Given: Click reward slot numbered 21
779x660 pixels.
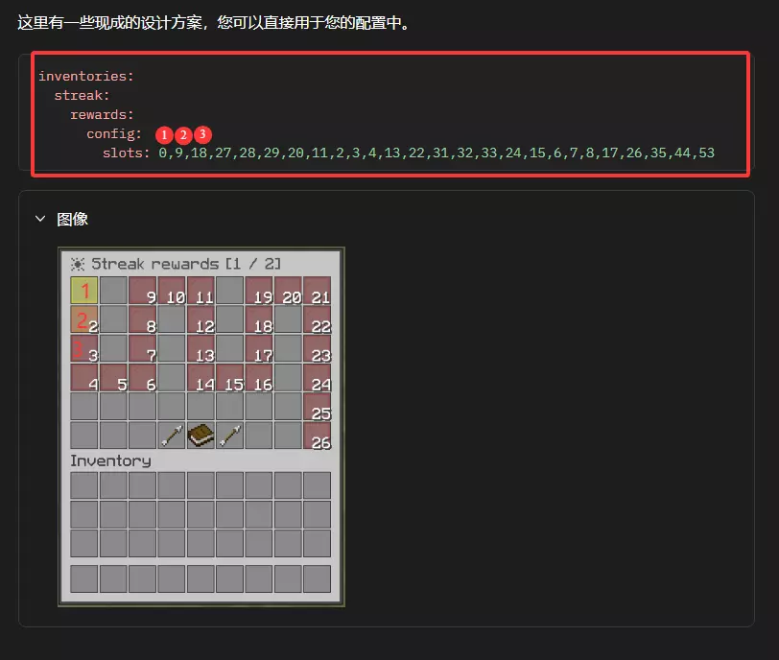Looking at the screenshot, I should tap(317, 291).
